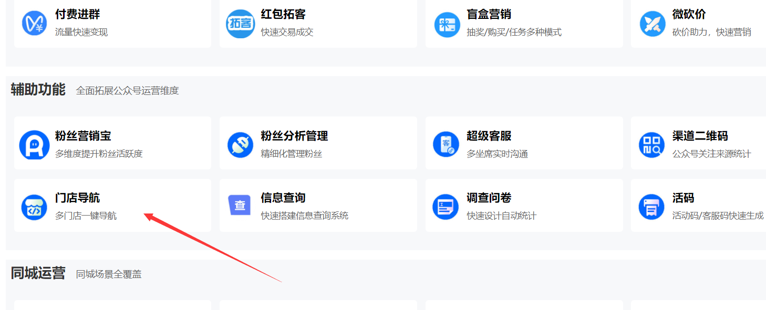Screen dimensions: 766x310
Task: Click the 同城运营 section heading
Action: coord(38,273)
